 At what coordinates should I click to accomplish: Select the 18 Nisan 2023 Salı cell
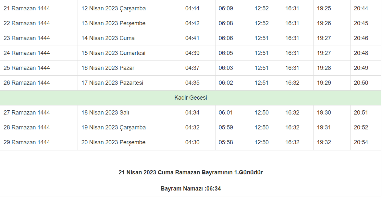click(105, 113)
